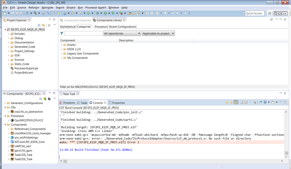Expand KSDK 1.2.0 category
The width and height of the screenshot is (291, 169).
coord(62,49)
